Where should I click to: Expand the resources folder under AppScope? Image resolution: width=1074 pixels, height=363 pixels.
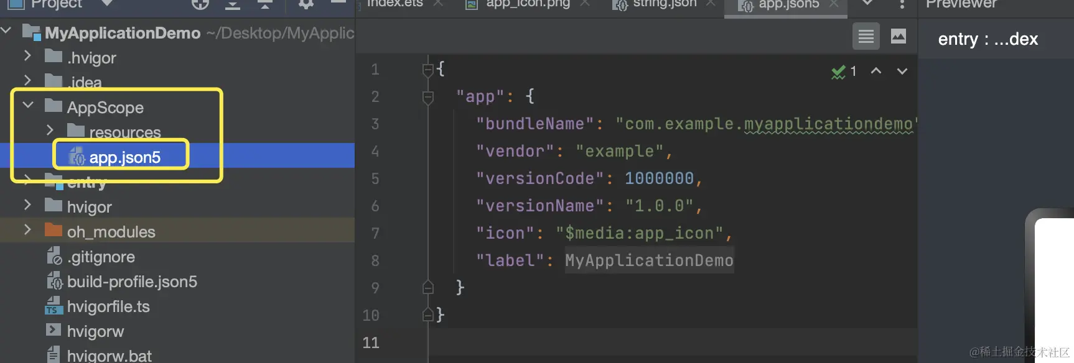(x=50, y=131)
